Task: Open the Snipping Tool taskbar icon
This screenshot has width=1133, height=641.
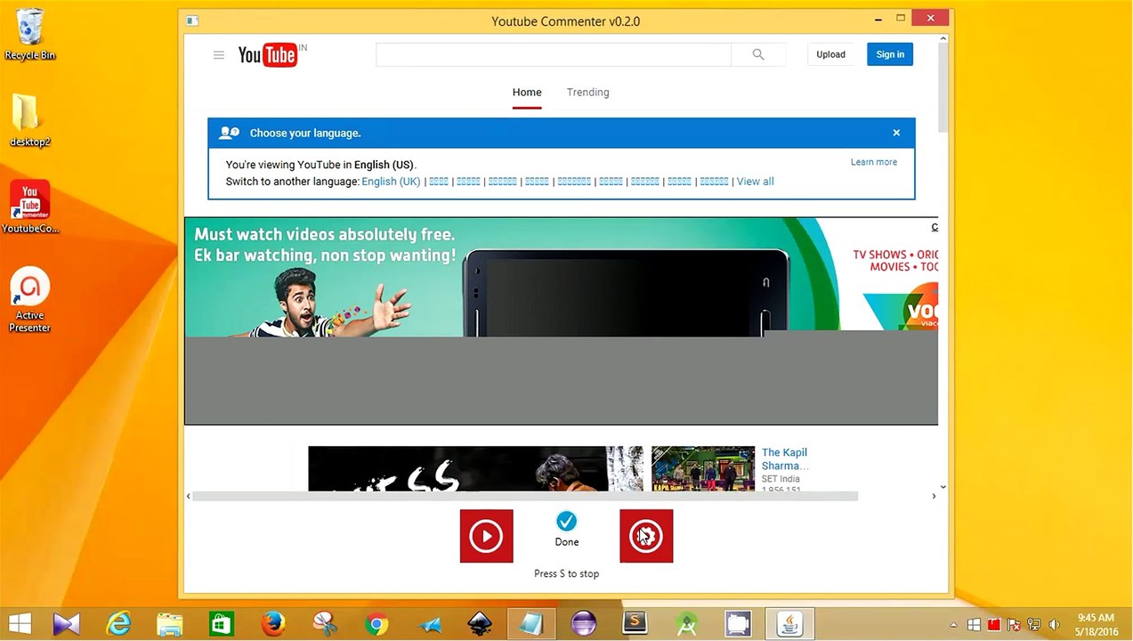Action: tap(325, 624)
